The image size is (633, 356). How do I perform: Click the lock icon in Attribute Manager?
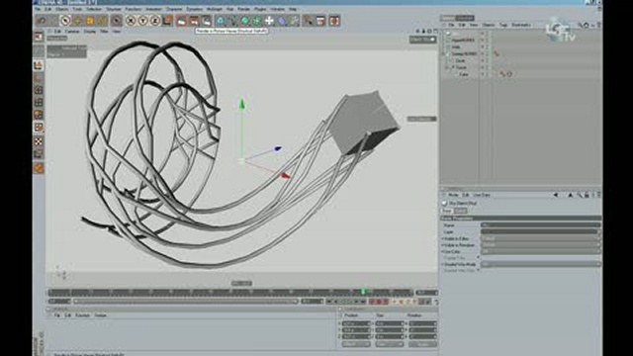click(587, 195)
